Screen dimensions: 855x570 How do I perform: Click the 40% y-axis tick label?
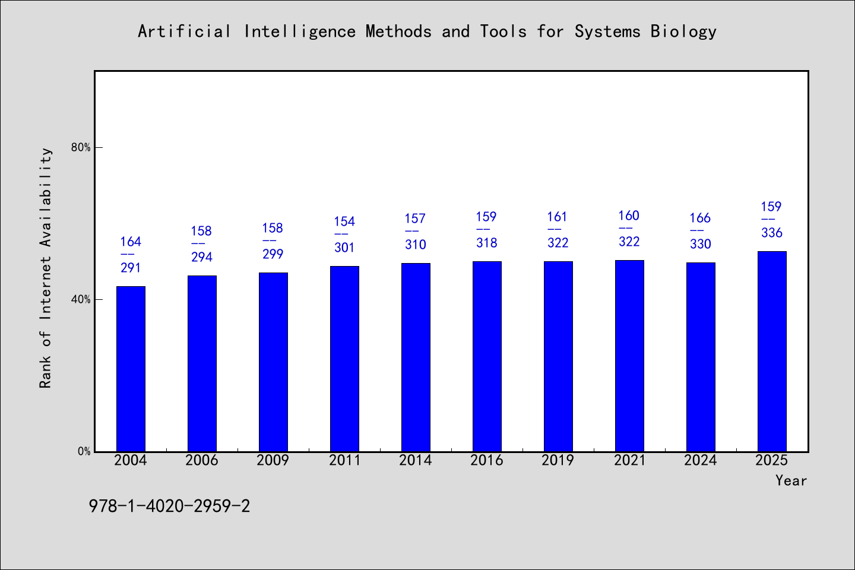81,299
